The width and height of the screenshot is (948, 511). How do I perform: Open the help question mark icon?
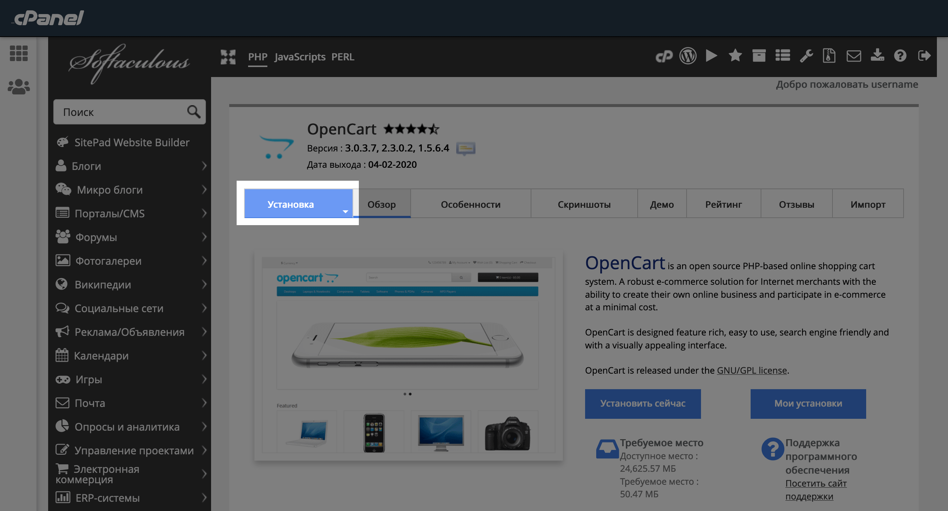click(900, 56)
